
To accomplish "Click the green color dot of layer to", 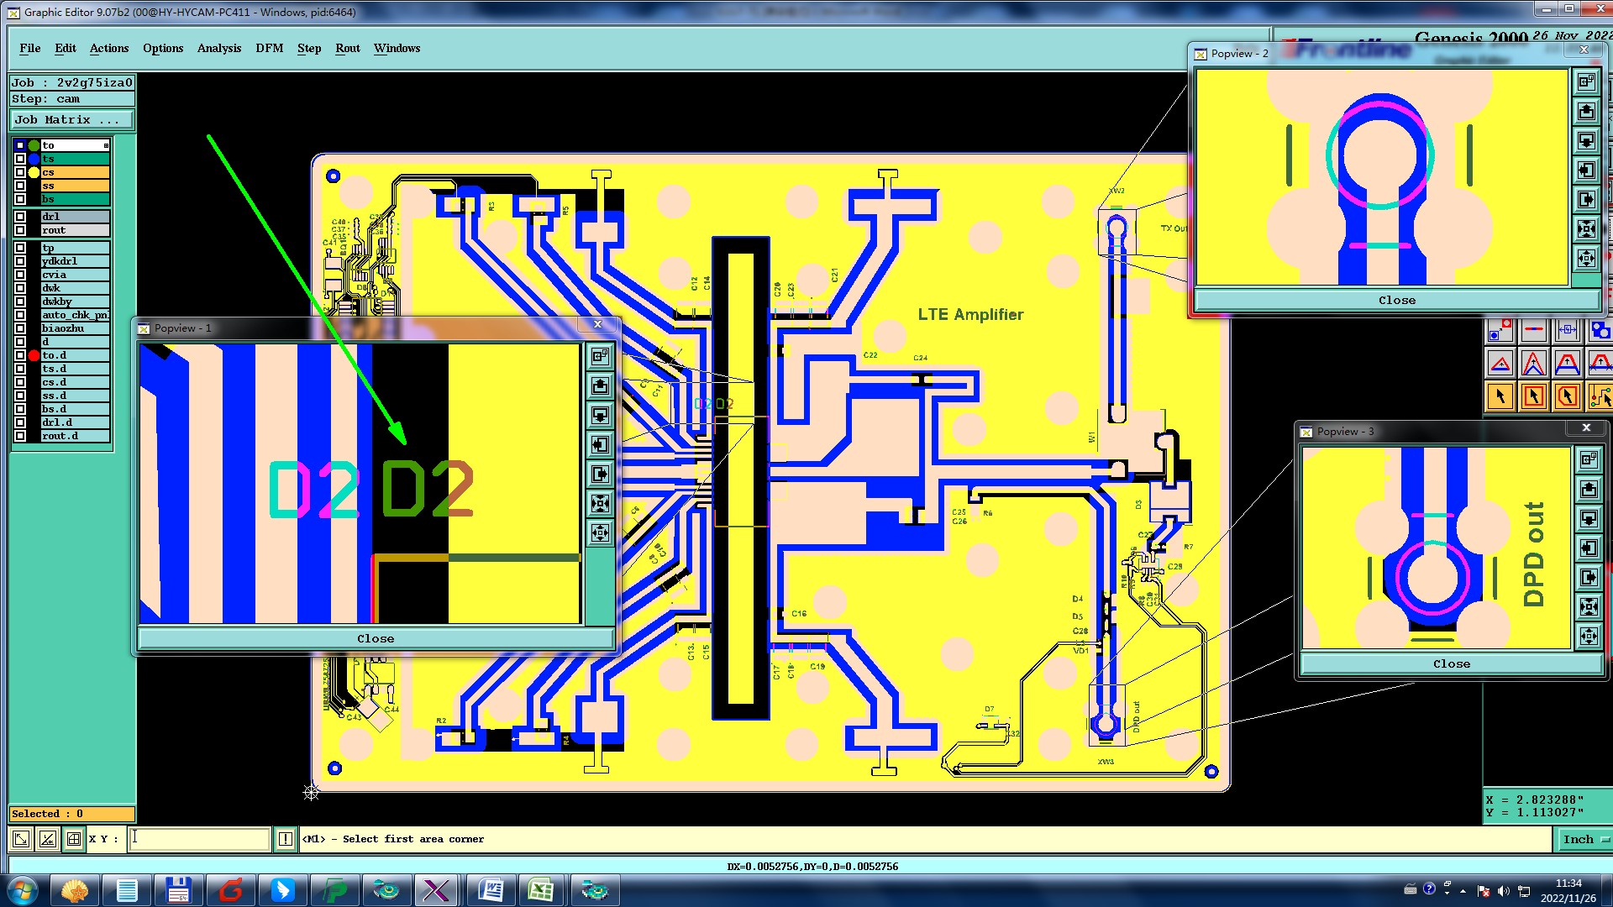I will tap(34, 145).
